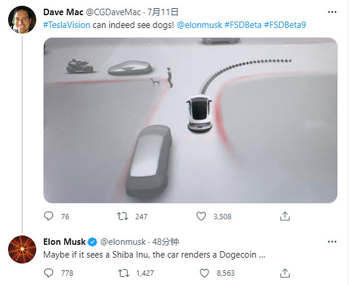Viewport: 350px width, 285px height.
Task: Share Dave Mac's tweet
Action: 285,216
